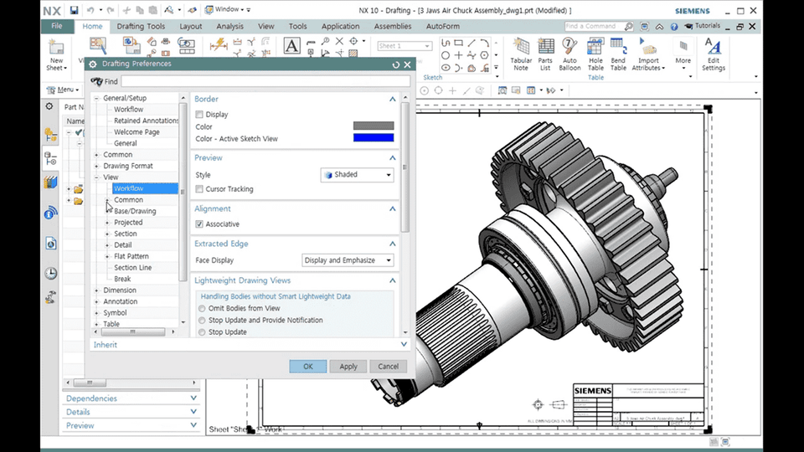Click blue Active Sketch View color swatch
The image size is (804, 452).
coord(374,138)
